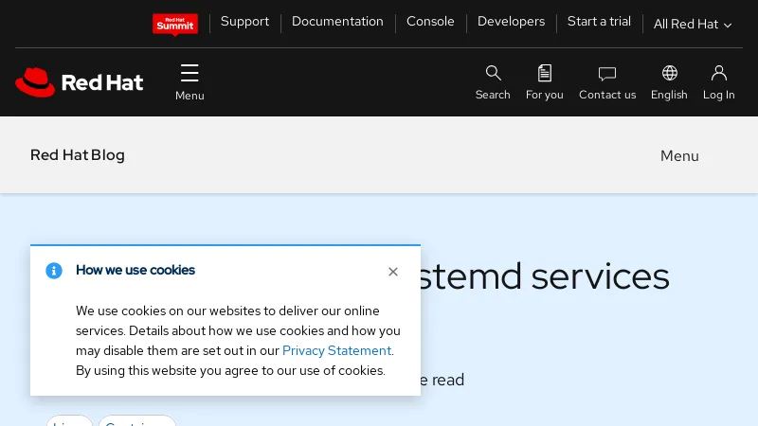Expand the All Red Hat dropdown

(x=693, y=25)
